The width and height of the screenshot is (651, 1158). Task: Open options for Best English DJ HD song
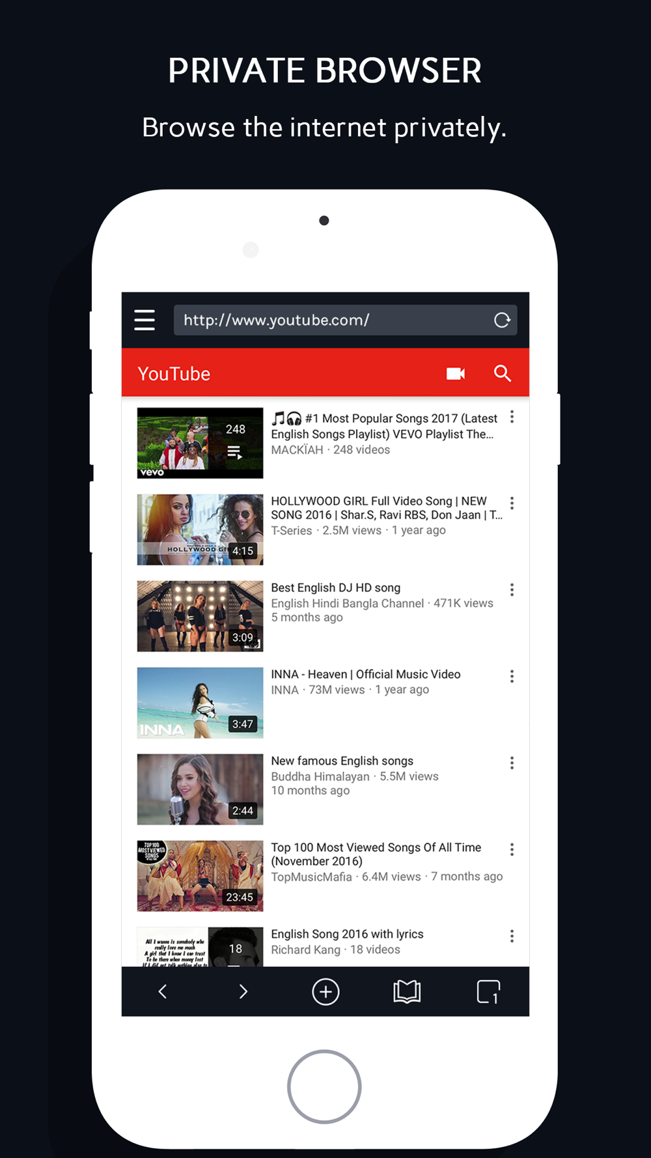tap(512, 589)
